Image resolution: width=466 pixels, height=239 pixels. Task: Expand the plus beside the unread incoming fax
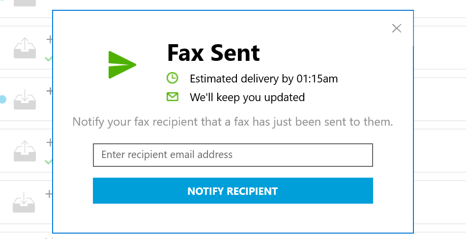[x=49, y=91]
